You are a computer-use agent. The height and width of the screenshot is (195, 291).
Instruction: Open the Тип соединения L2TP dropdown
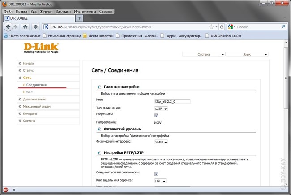(x=161, y=109)
